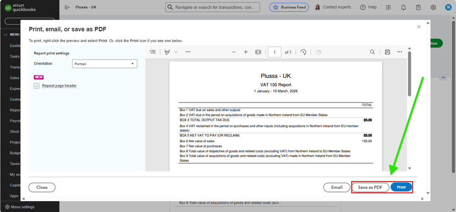This screenshot has height=212, width=456.
Task: Open Stock in the sidebar
Action: 15,132
